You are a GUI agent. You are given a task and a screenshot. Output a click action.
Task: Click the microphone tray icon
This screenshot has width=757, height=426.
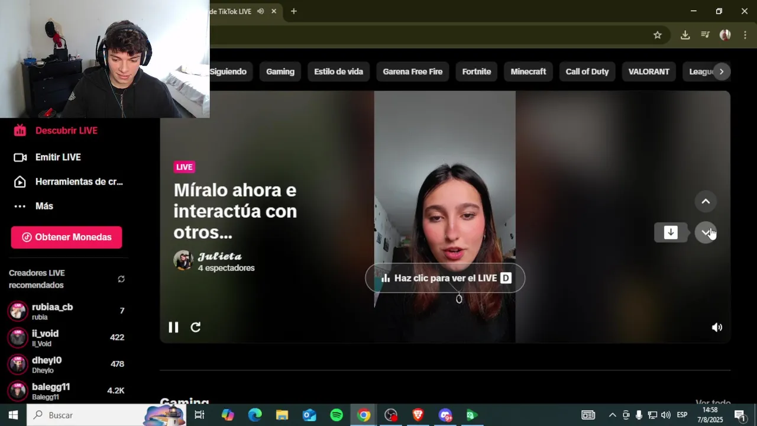click(639, 415)
